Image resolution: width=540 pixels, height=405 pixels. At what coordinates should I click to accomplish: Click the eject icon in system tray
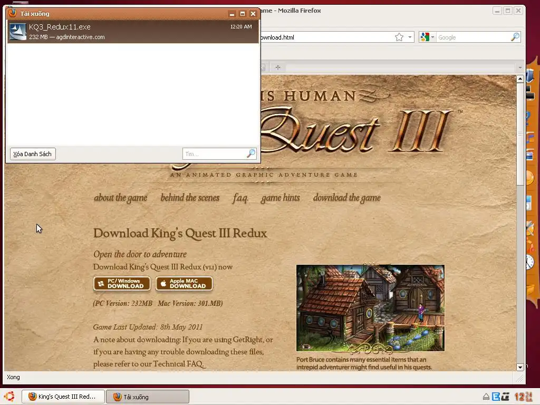pos(486,397)
